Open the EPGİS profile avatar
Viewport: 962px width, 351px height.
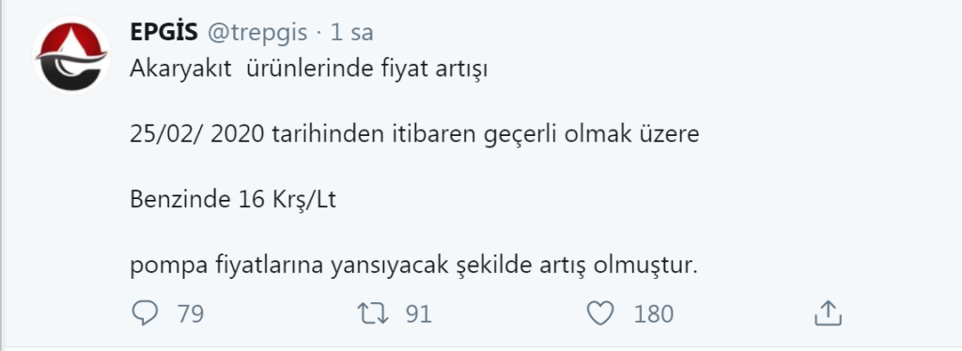pyautogui.click(x=71, y=55)
